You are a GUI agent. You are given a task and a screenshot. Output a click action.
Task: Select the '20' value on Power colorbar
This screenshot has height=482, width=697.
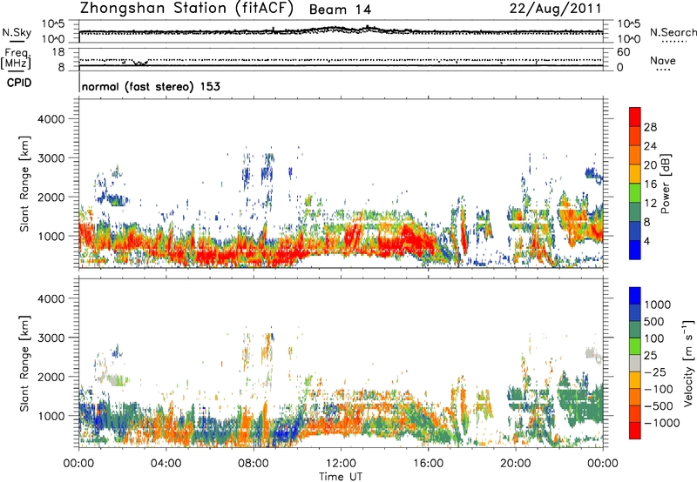tap(650, 165)
